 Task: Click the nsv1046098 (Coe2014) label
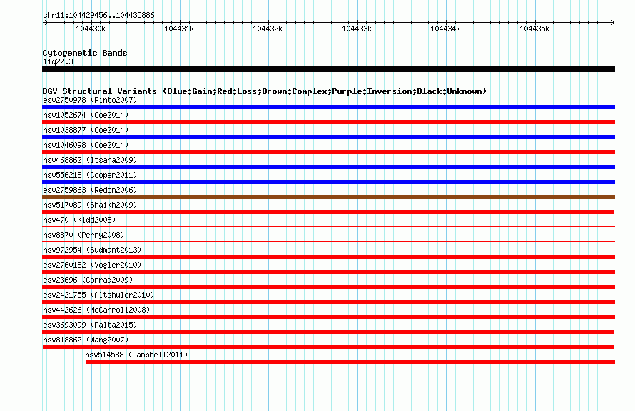point(86,145)
